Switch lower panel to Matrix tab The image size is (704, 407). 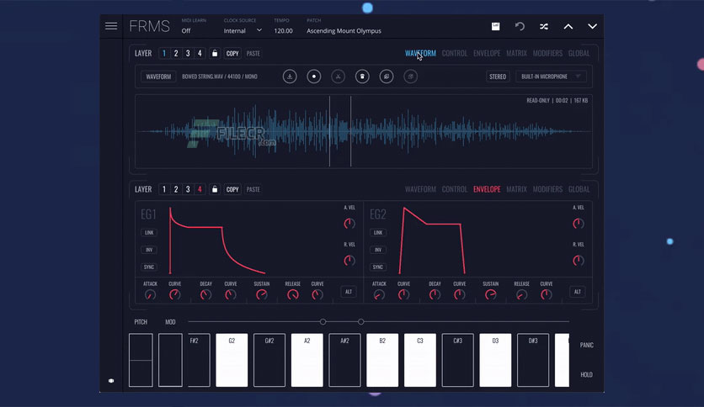coord(516,189)
